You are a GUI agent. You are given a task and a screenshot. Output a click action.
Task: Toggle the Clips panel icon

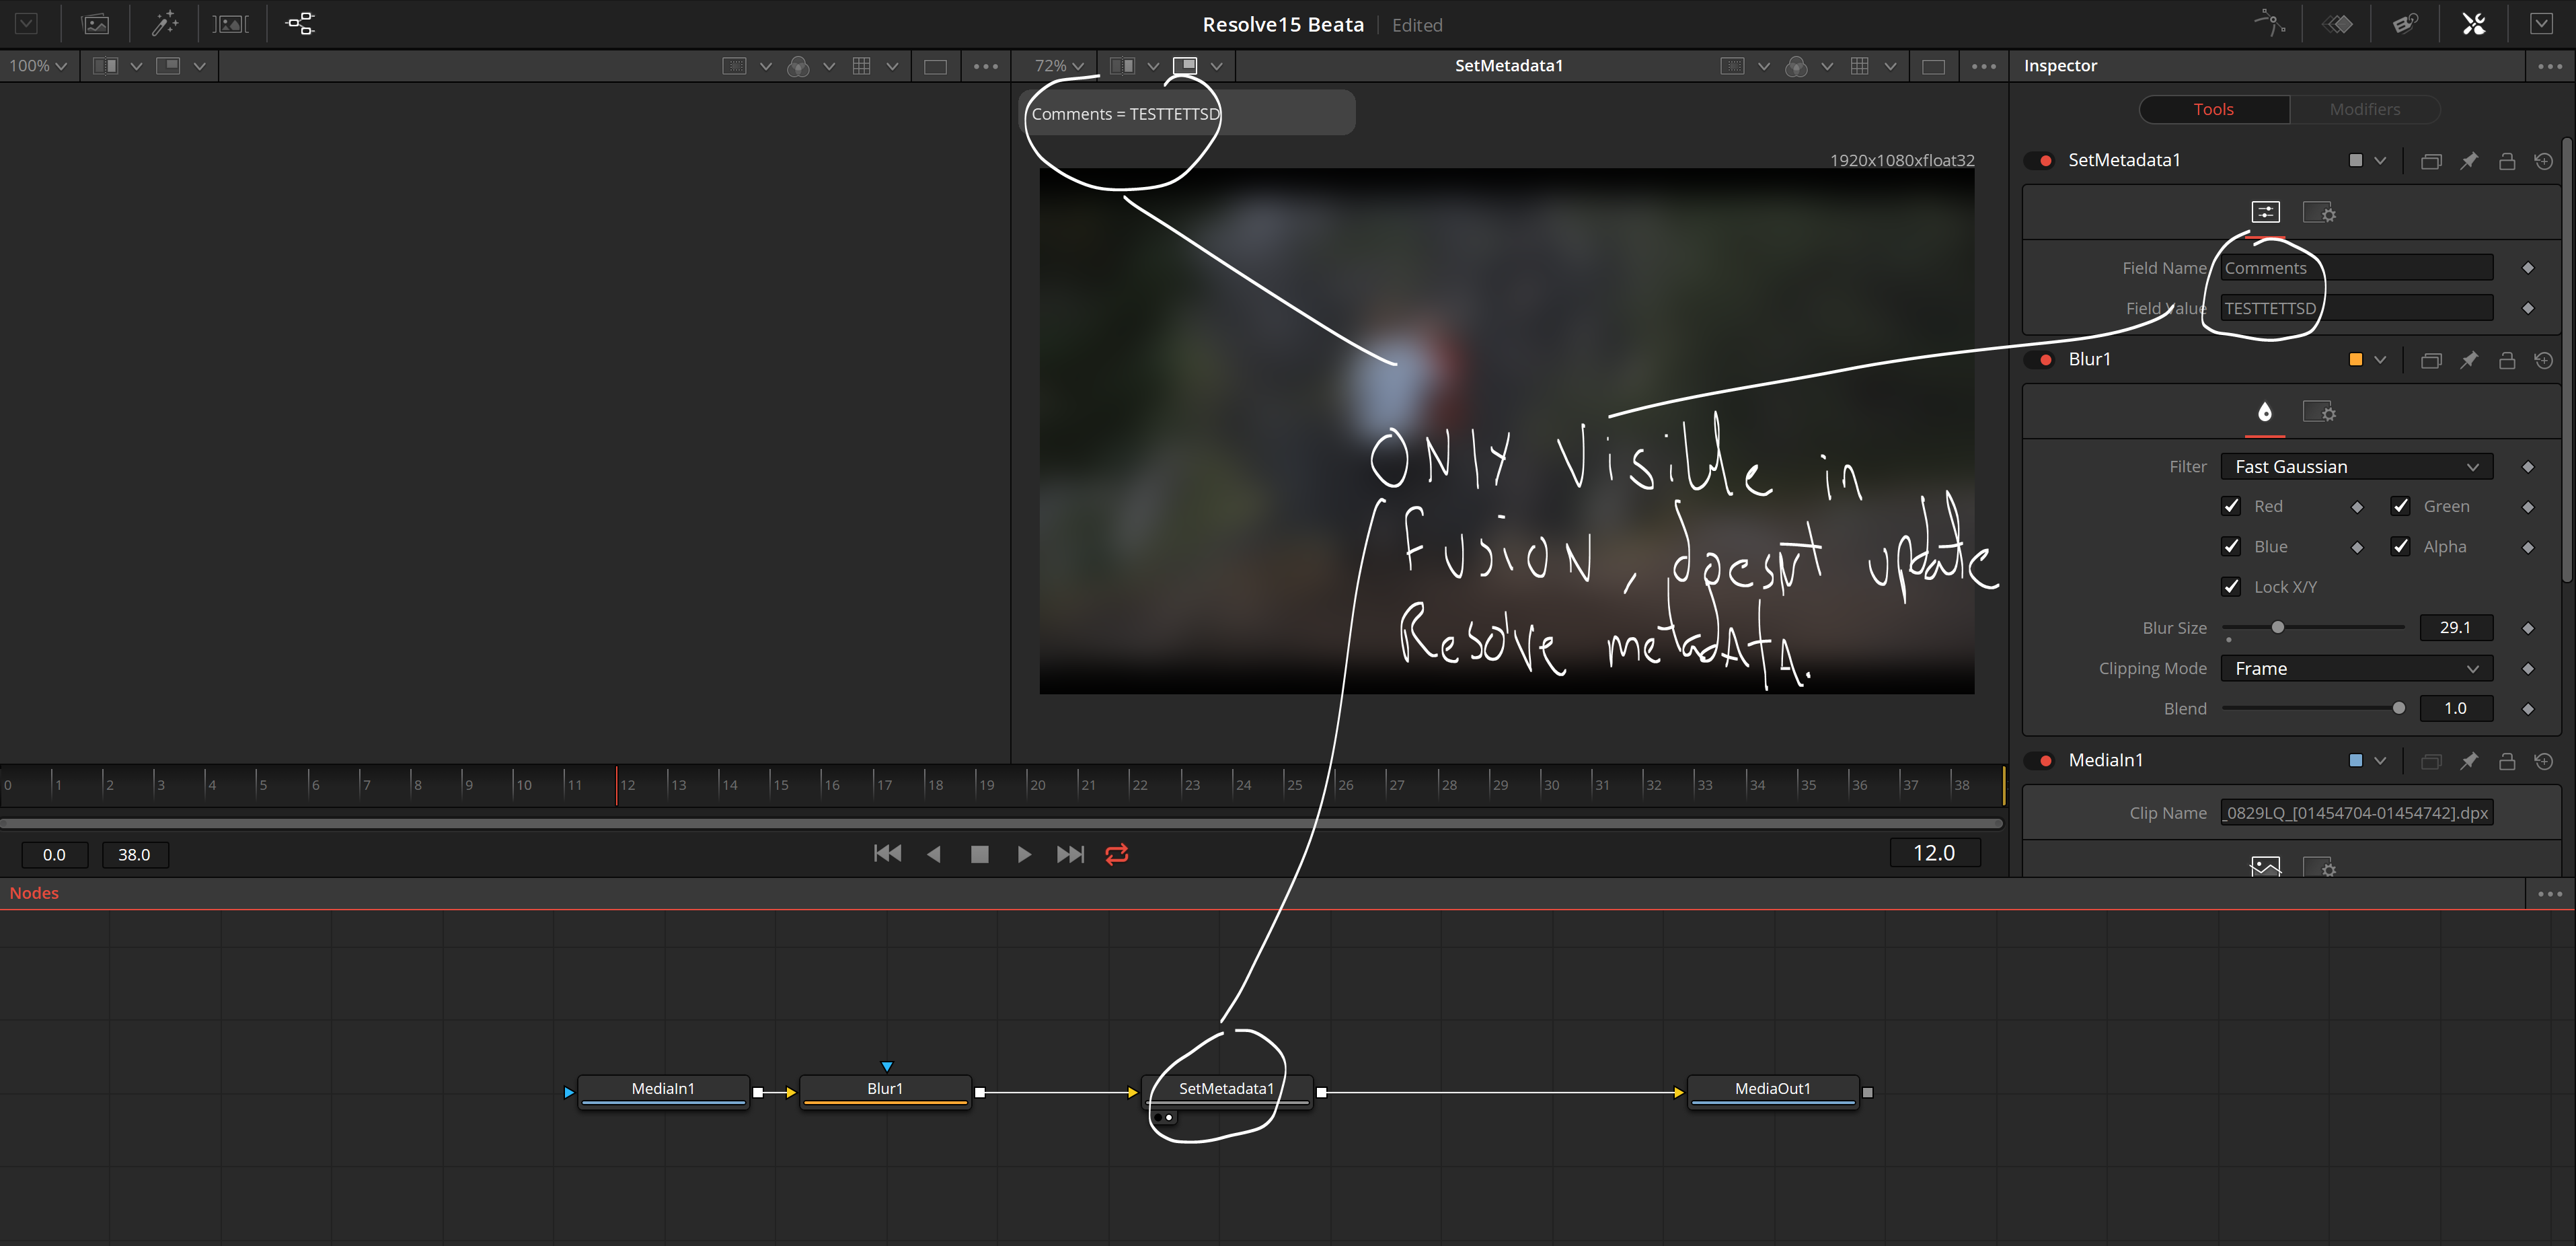[x=231, y=24]
